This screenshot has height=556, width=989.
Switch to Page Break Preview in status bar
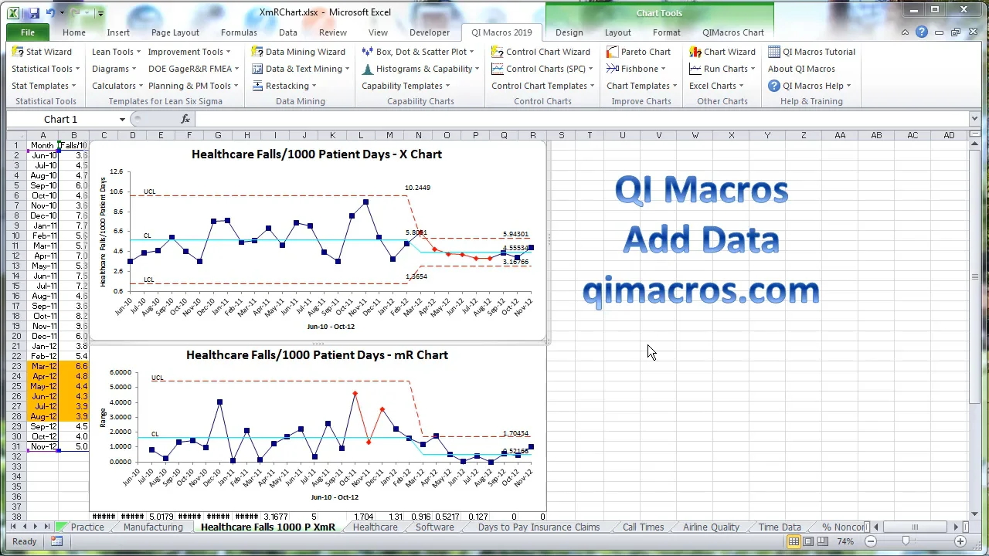pos(824,541)
